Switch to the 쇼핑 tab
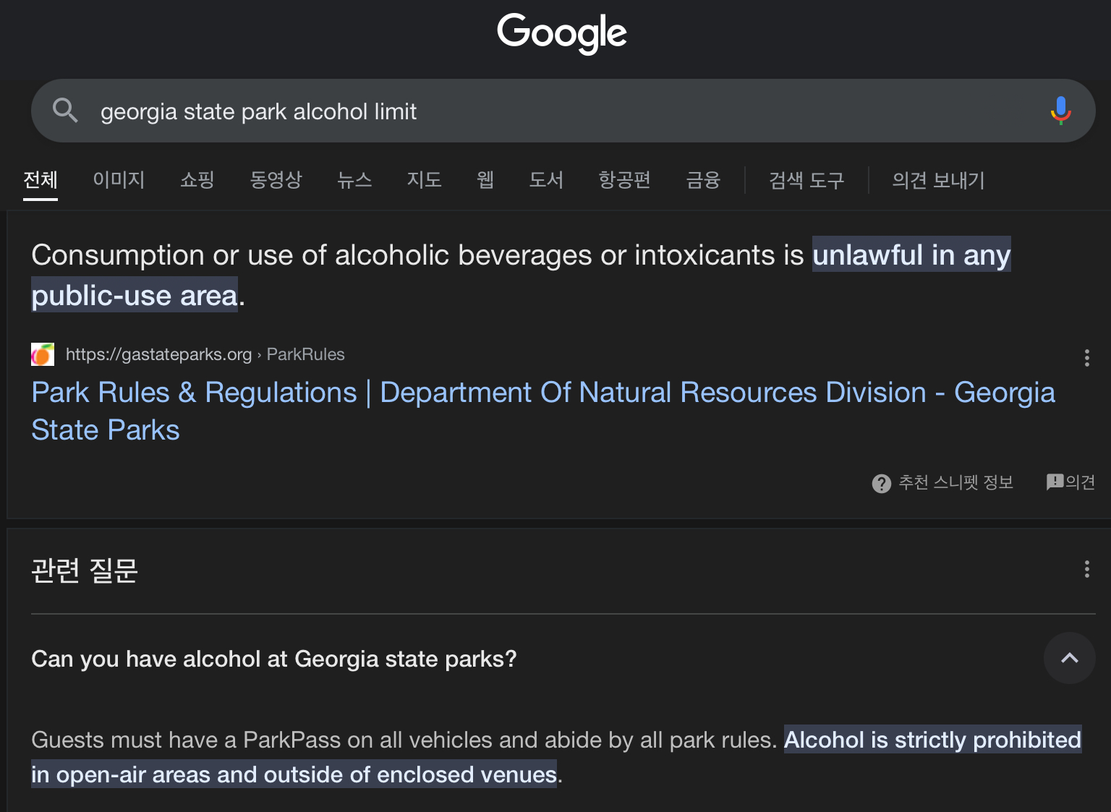Image resolution: width=1111 pixels, height=812 pixels. pyautogui.click(x=197, y=180)
